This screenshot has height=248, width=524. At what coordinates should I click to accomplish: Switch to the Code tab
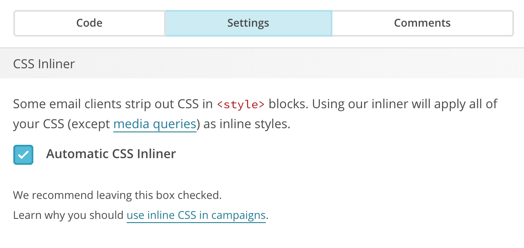pos(90,23)
